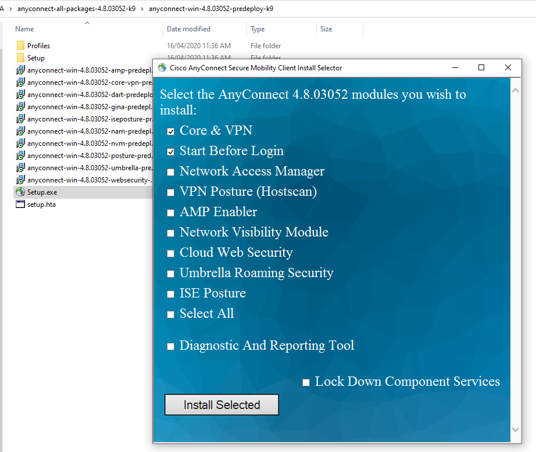This screenshot has height=452, width=536.
Task: Click the Profiles folder icon
Action: point(20,45)
